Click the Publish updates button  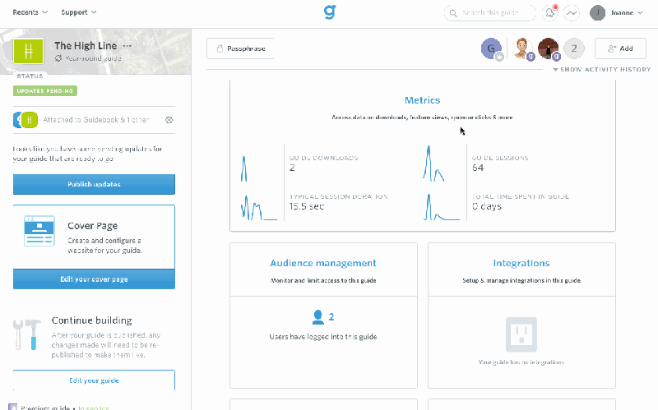point(94,184)
